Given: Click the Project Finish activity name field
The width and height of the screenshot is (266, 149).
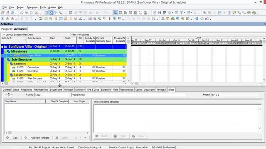Looking at the screenshot, I should point(128,95).
